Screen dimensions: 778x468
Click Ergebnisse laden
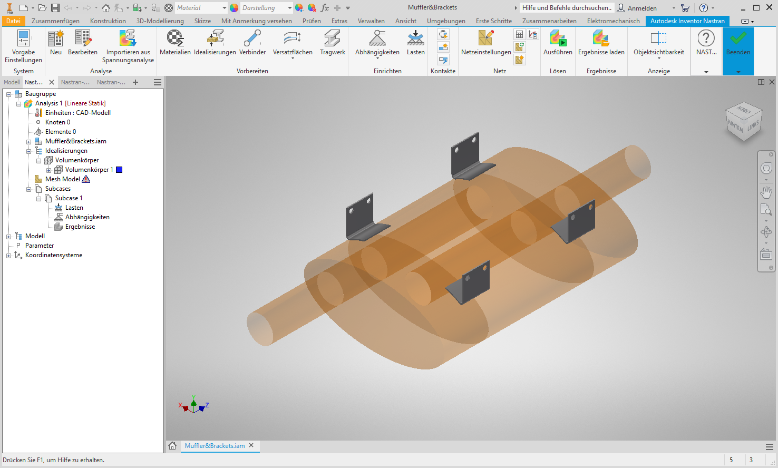pos(601,43)
